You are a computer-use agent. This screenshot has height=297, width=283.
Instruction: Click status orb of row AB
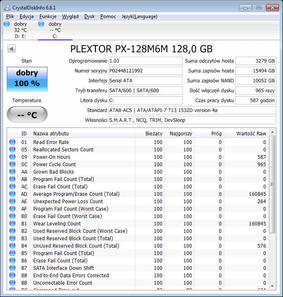point(12,179)
